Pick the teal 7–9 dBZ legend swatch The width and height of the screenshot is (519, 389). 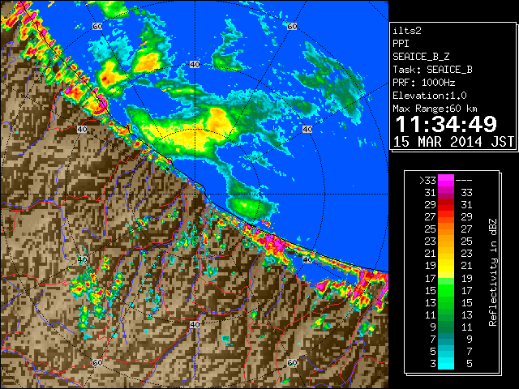tap(446, 339)
